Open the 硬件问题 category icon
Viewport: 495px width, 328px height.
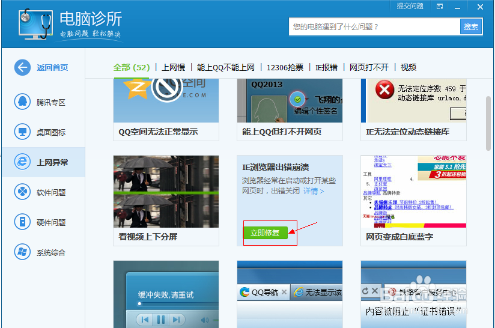pyautogui.click(x=22, y=222)
